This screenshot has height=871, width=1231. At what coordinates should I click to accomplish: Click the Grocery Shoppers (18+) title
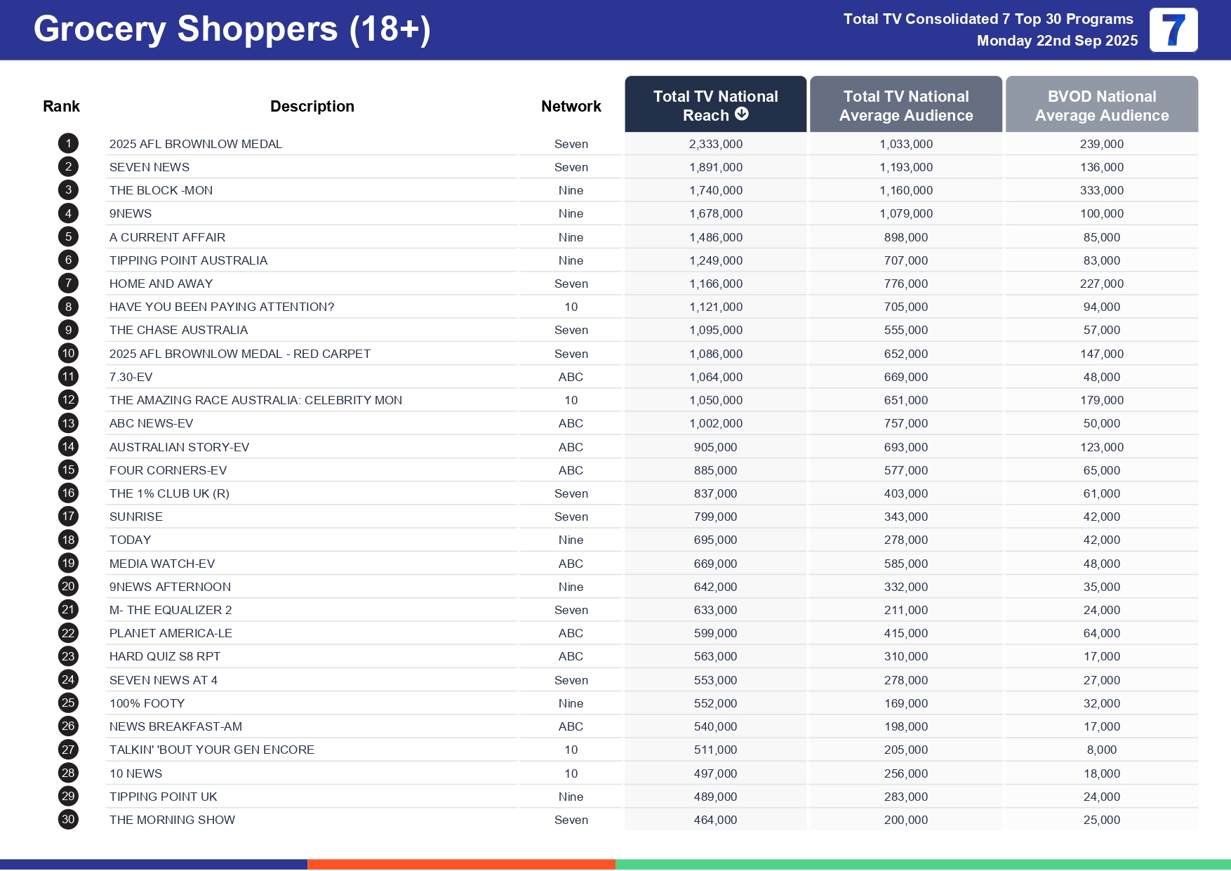[x=232, y=29]
